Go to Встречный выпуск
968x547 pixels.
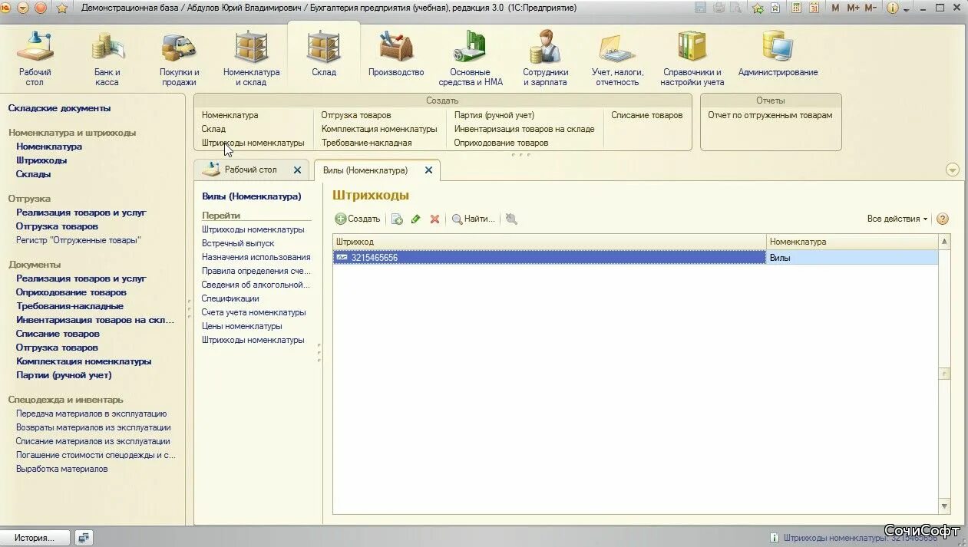[x=237, y=243]
